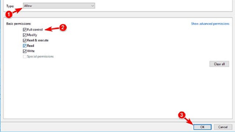The image size is (235, 132).
Task: Click the Cancel button
Action: tap(223, 127)
